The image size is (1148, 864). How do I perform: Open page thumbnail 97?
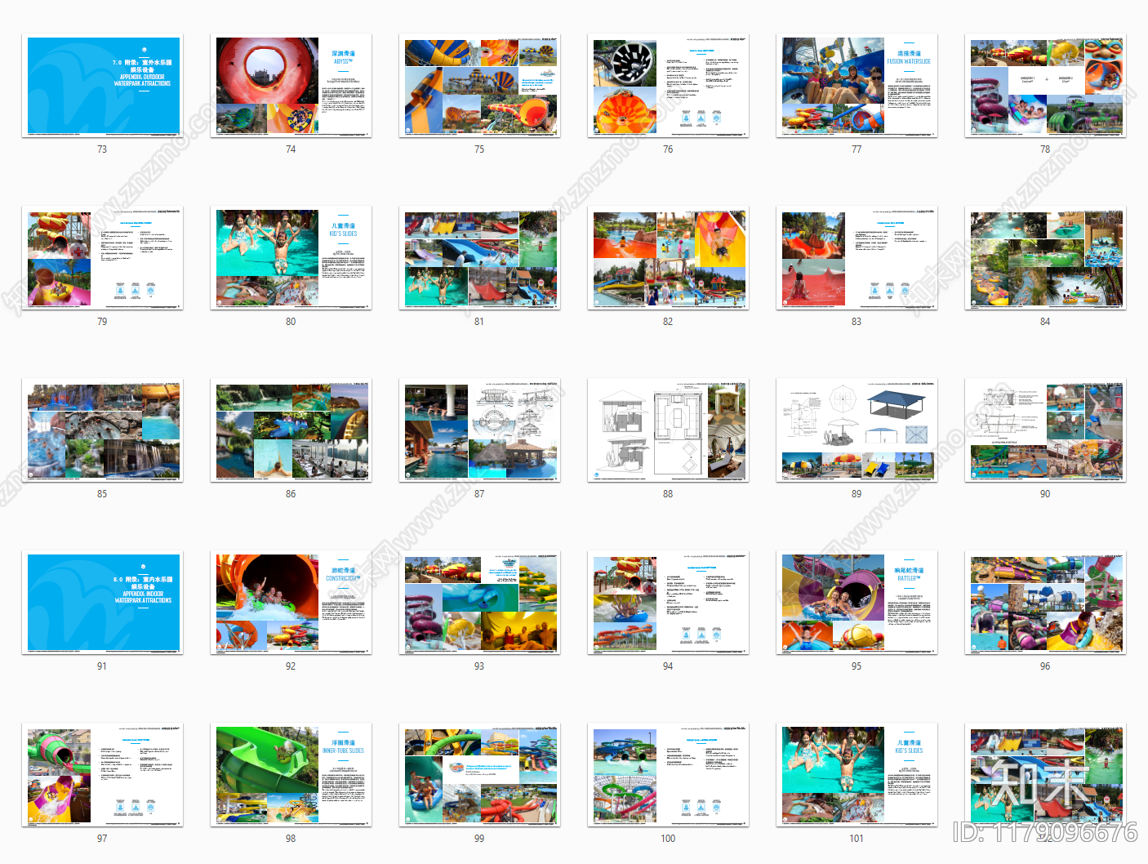click(102, 775)
